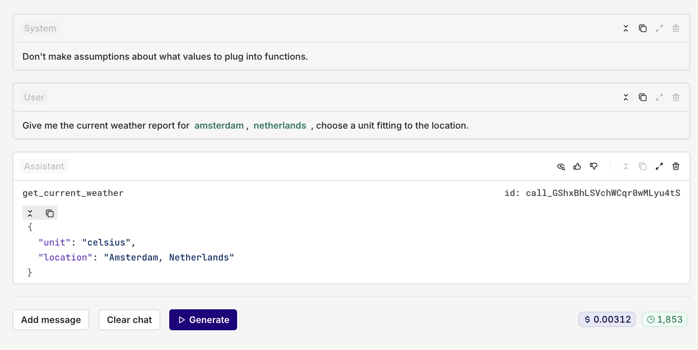The height and width of the screenshot is (350, 698).
Task: Click the Assistant role label
Action: click(44, 166)
